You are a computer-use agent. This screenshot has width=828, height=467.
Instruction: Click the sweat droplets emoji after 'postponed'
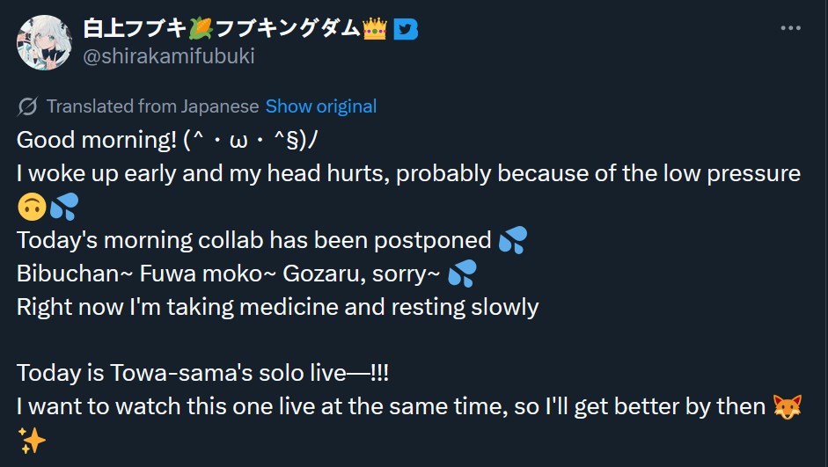point(512,240)
